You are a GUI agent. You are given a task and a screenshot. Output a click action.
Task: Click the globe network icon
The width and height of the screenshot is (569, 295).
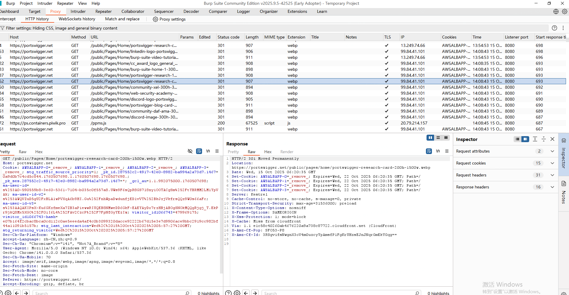(x=556, y=11)
